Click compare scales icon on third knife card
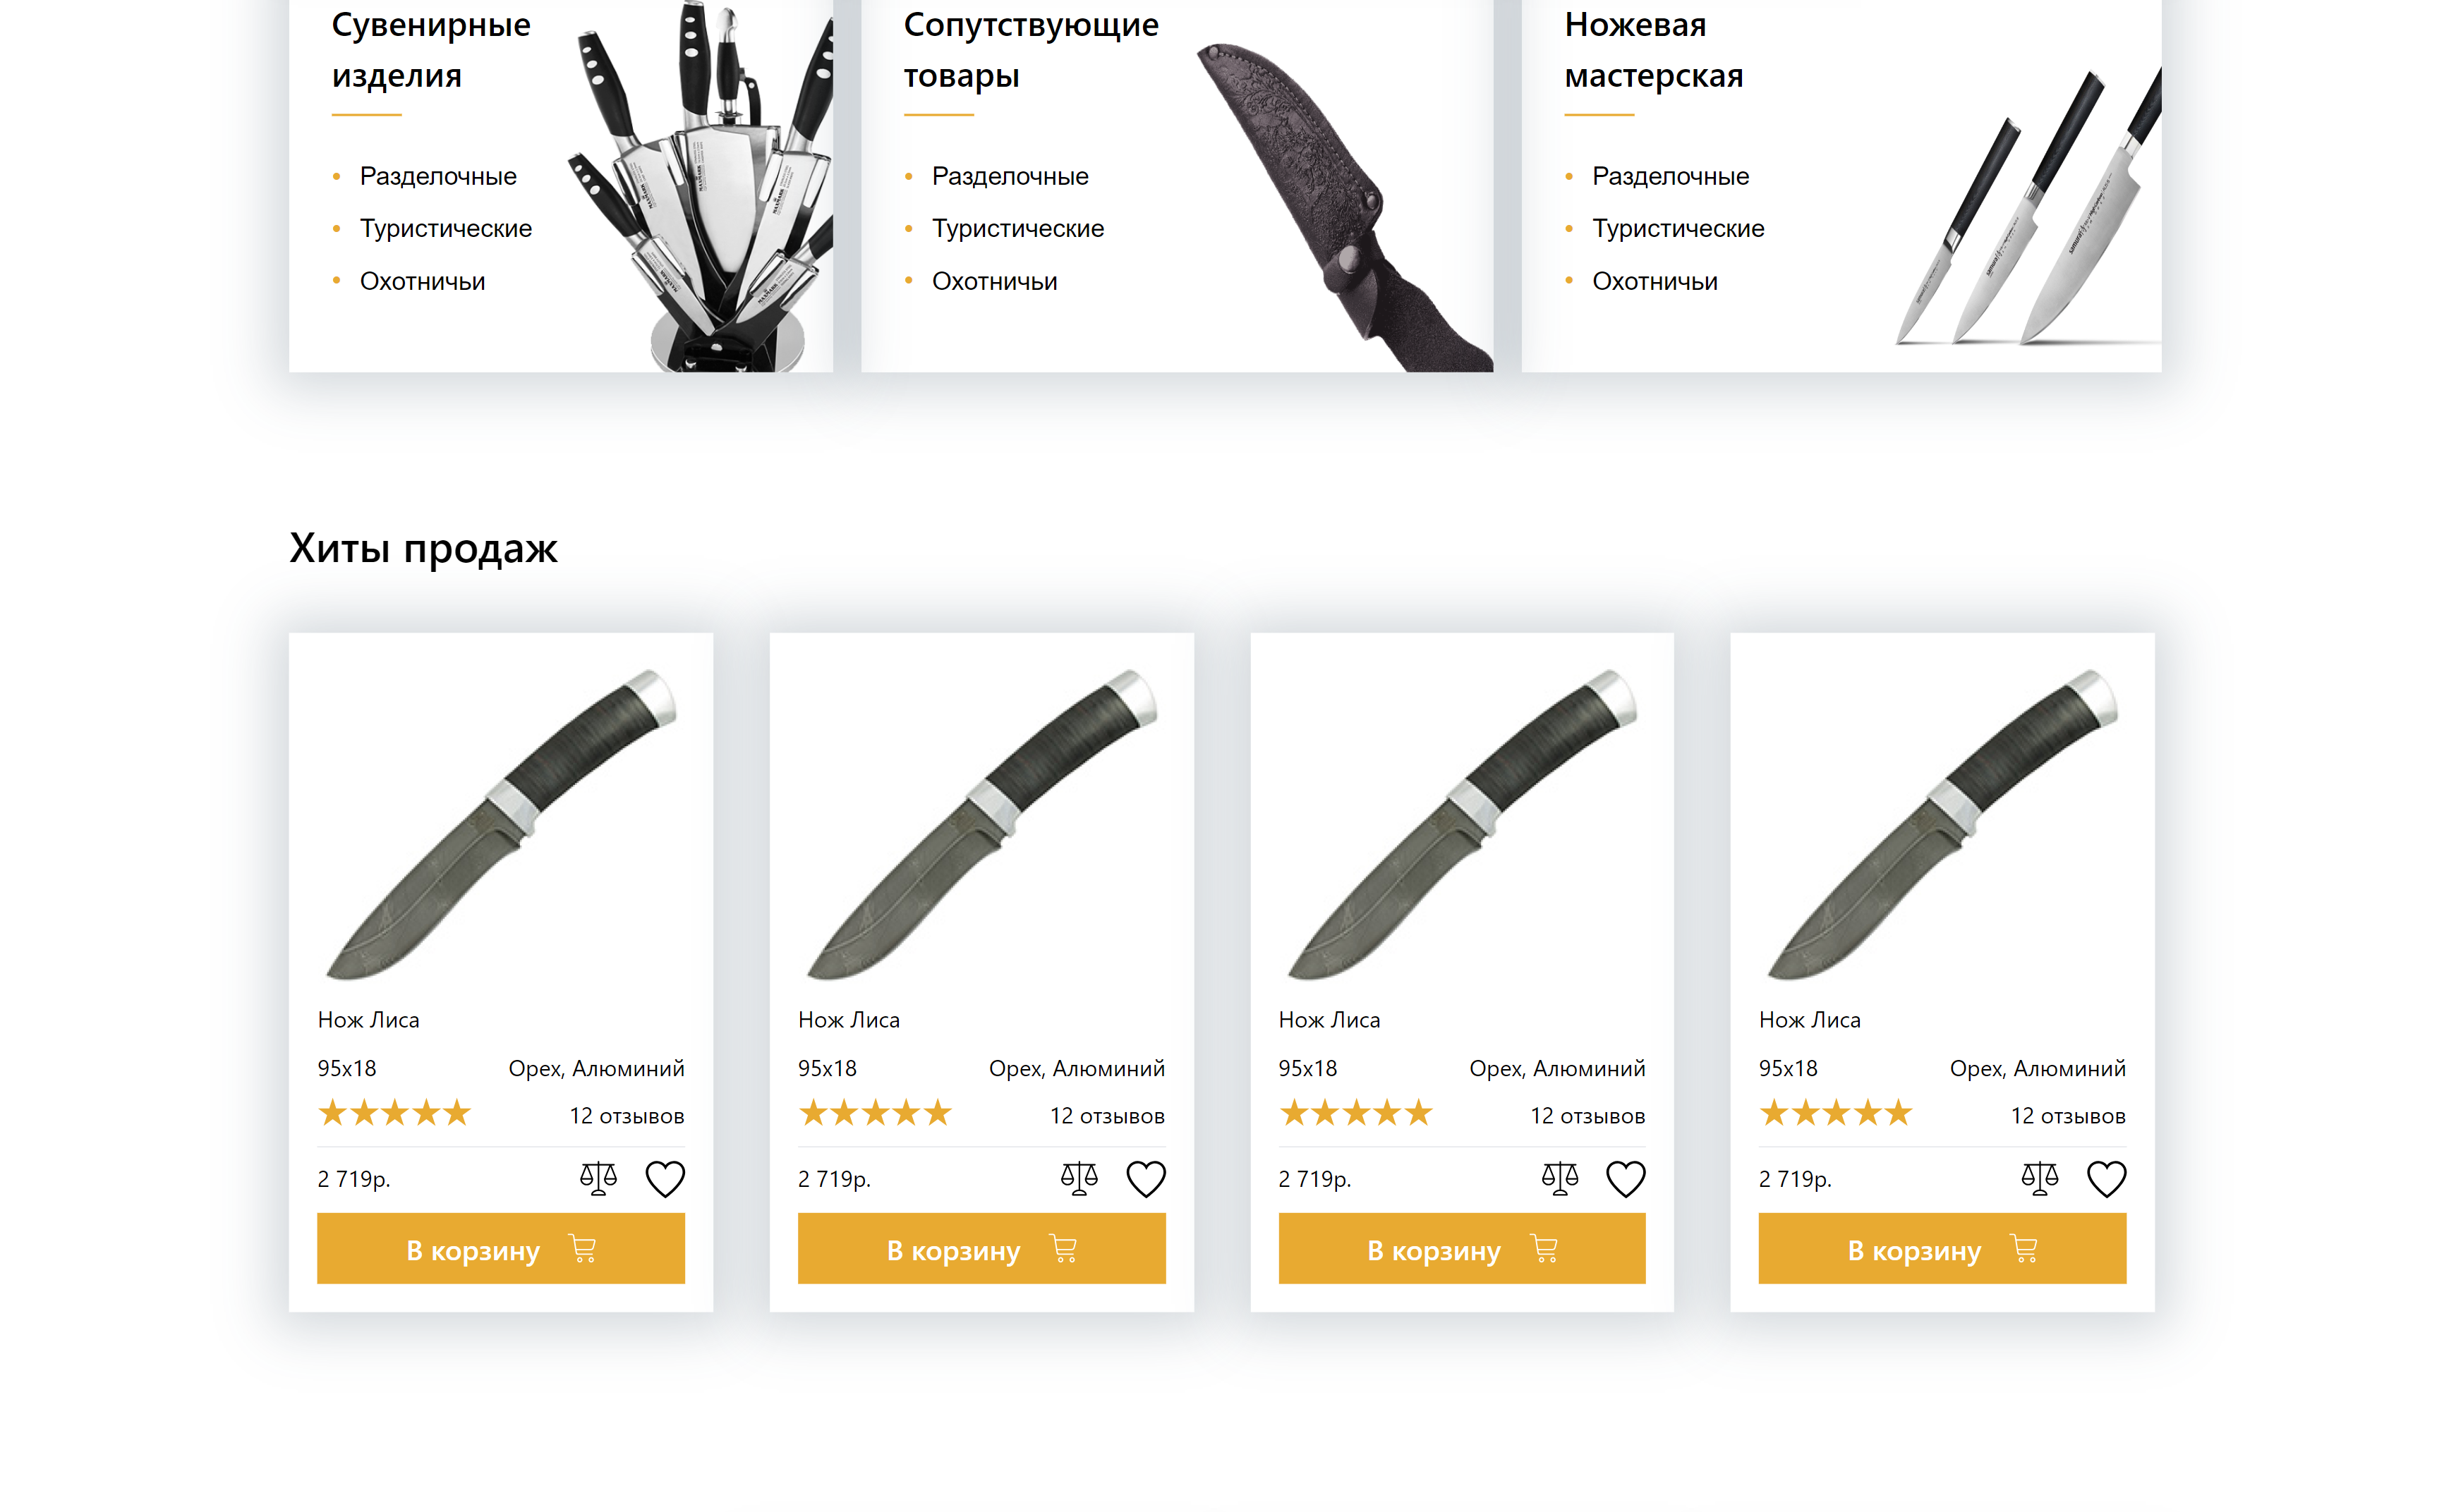 1560,1178
